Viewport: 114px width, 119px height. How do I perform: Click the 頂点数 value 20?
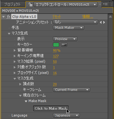[x=55, y=84]
